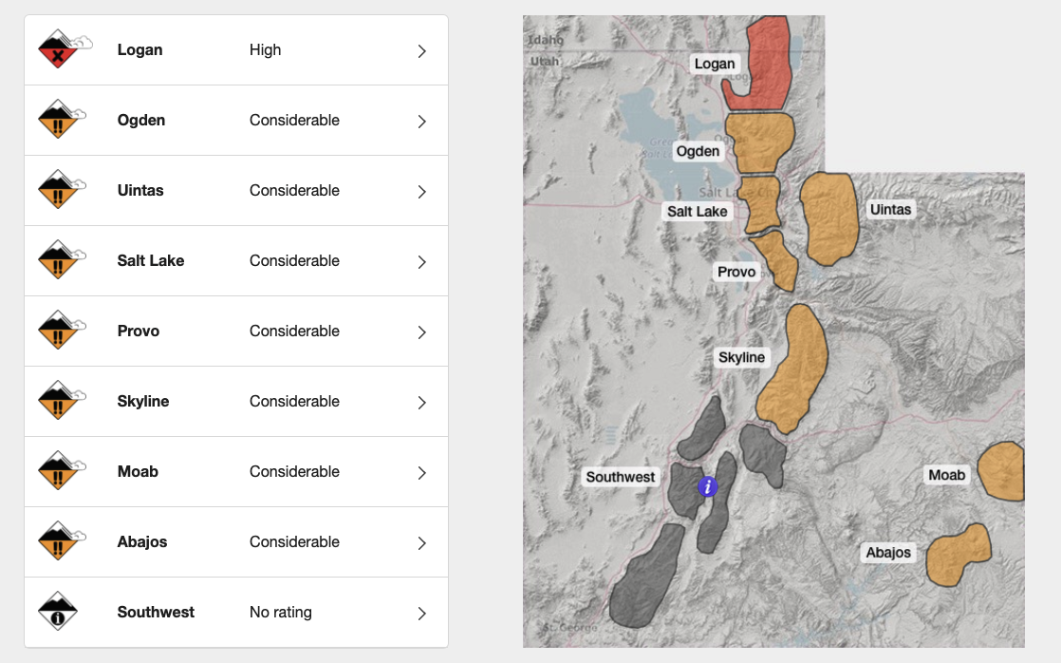Expand the Moab row chevron arrow
Screen dimensions: 1061x663
tap(422, 473)
